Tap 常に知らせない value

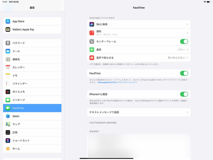[176, 58]
